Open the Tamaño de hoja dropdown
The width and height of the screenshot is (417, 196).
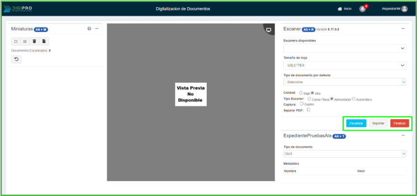(344, 66)
